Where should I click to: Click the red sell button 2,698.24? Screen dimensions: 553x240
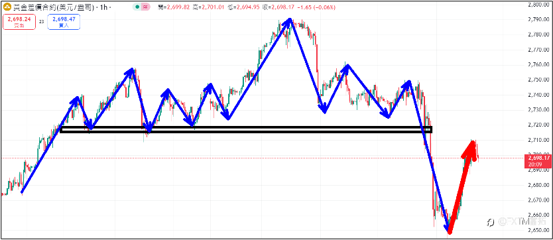pyautogui.click(x=19, y=22)
